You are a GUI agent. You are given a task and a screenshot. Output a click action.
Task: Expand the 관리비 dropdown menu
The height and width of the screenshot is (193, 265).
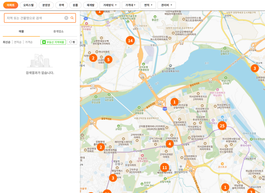coord(167,5)
